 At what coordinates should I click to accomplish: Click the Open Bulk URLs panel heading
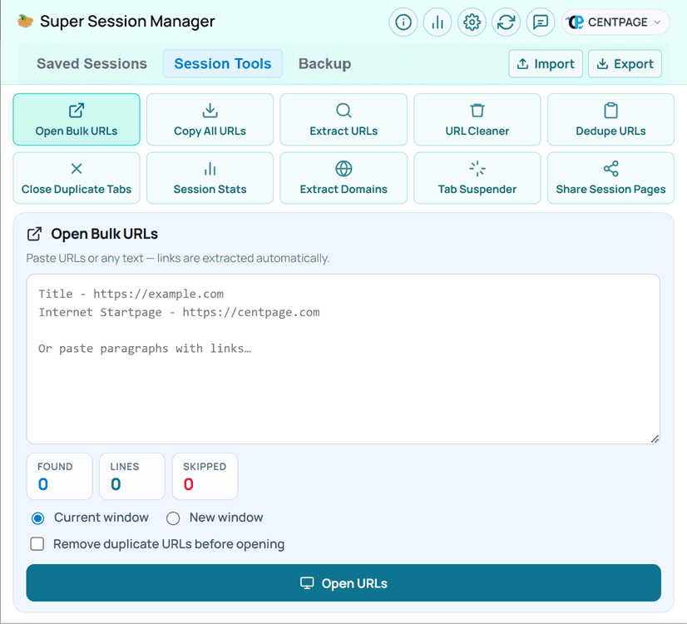coord(104,234)
